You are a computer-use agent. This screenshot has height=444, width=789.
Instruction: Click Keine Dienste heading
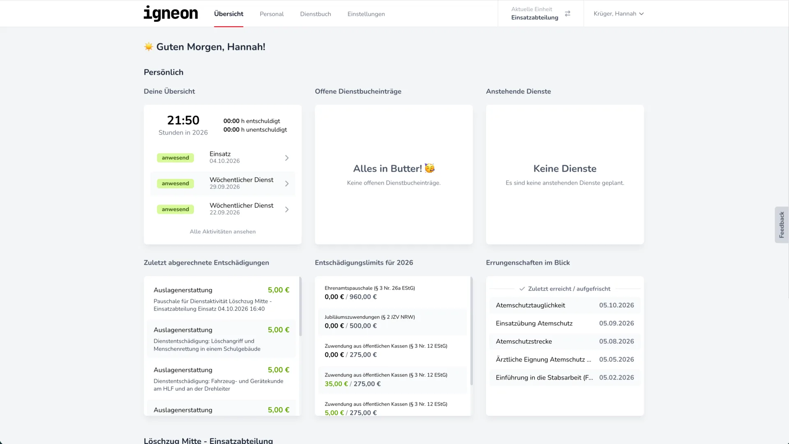click(x=565, y=169)
